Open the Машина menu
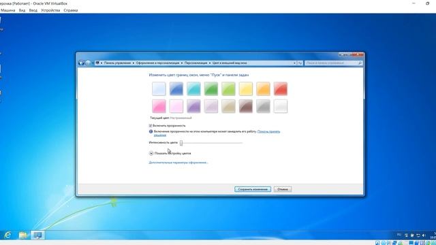Screen dimensions: 436x245 (x=7, y=10)
